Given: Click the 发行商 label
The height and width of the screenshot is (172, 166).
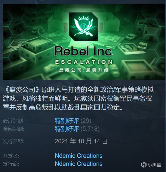Looking at the screenshot, I should 11,164.
